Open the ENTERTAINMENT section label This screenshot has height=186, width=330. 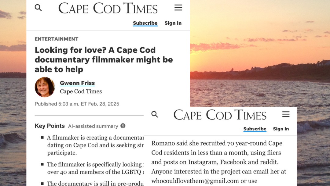57,39
